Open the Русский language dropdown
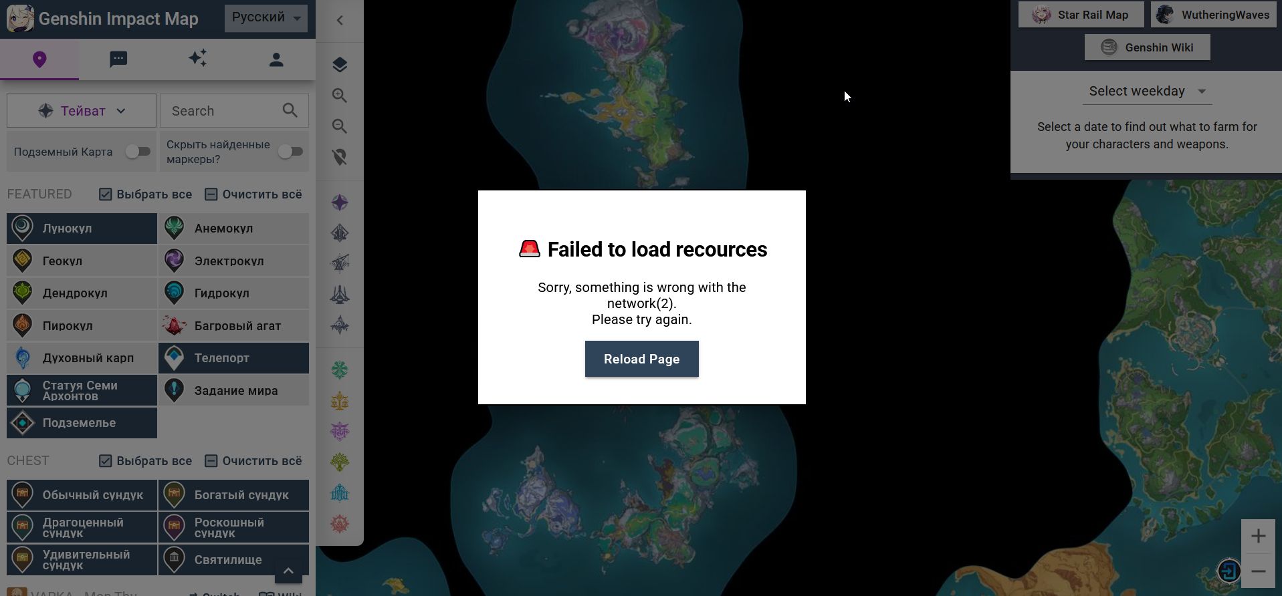1282x596 pixels. click(x=266, y=18)
